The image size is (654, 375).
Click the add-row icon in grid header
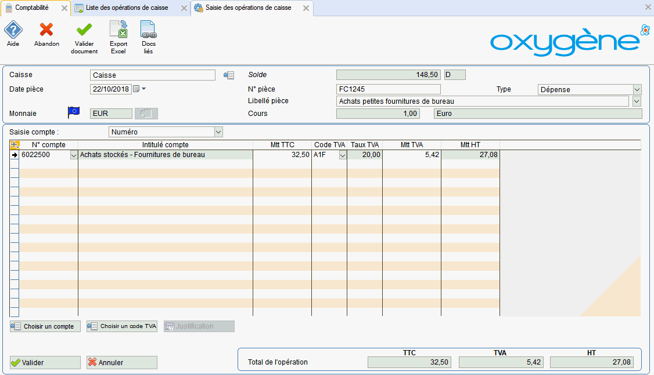tap(15, 145)
